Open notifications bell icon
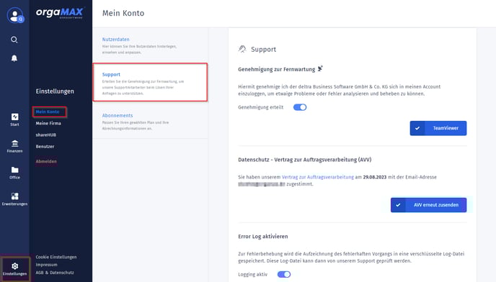The image size is (496, 282). [x=14, y=58]
